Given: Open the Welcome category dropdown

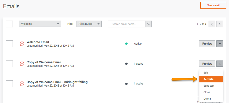Looking at the screenshot, I should tap(40, 24).
